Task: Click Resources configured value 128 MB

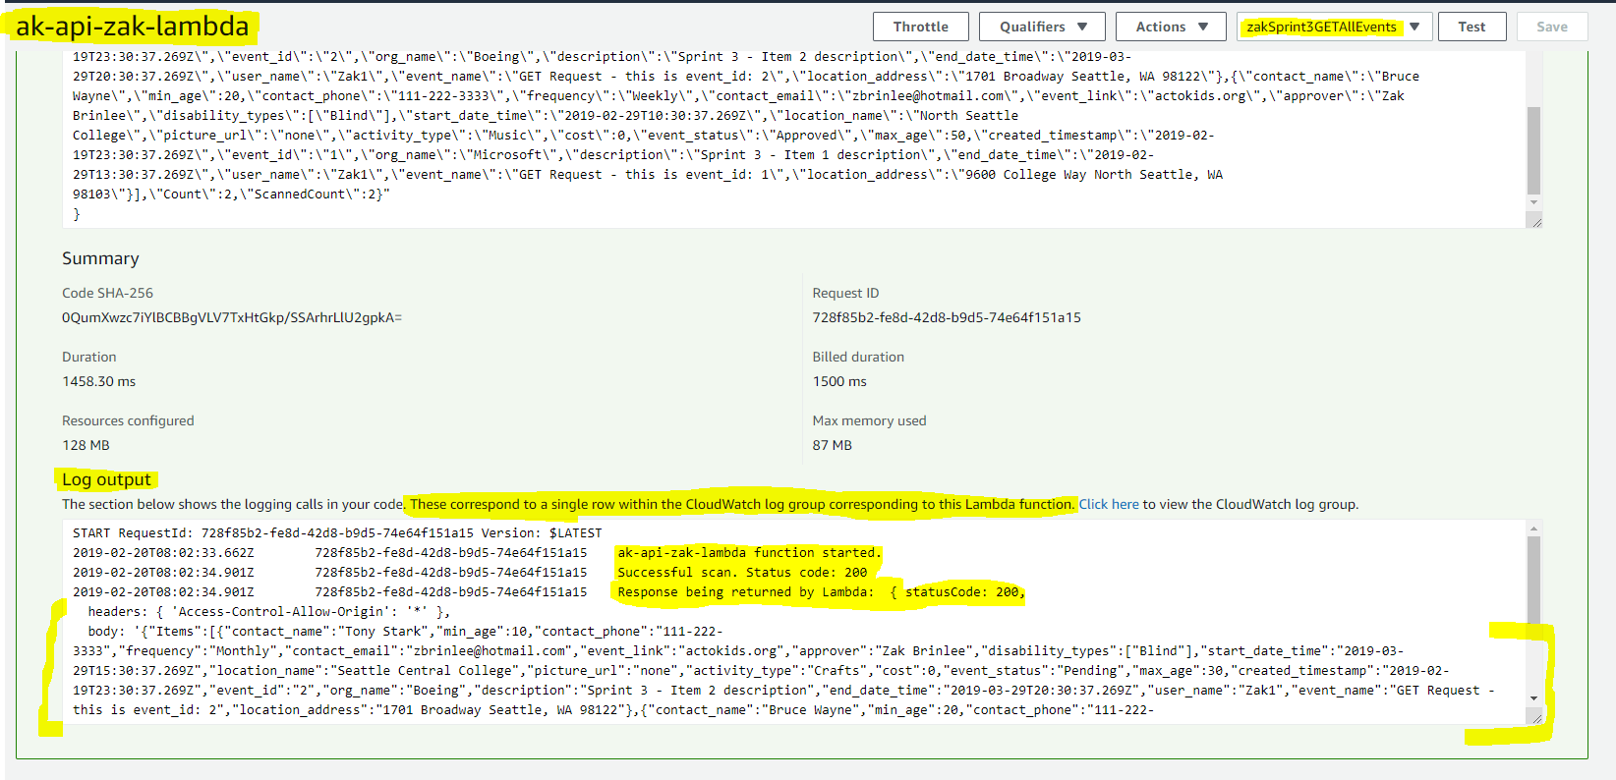Action: coord(86,445)
